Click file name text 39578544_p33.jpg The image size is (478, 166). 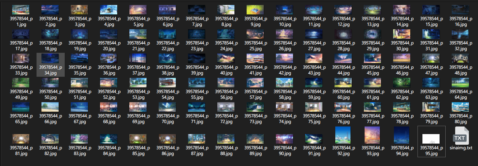click(x=21, y=70)
